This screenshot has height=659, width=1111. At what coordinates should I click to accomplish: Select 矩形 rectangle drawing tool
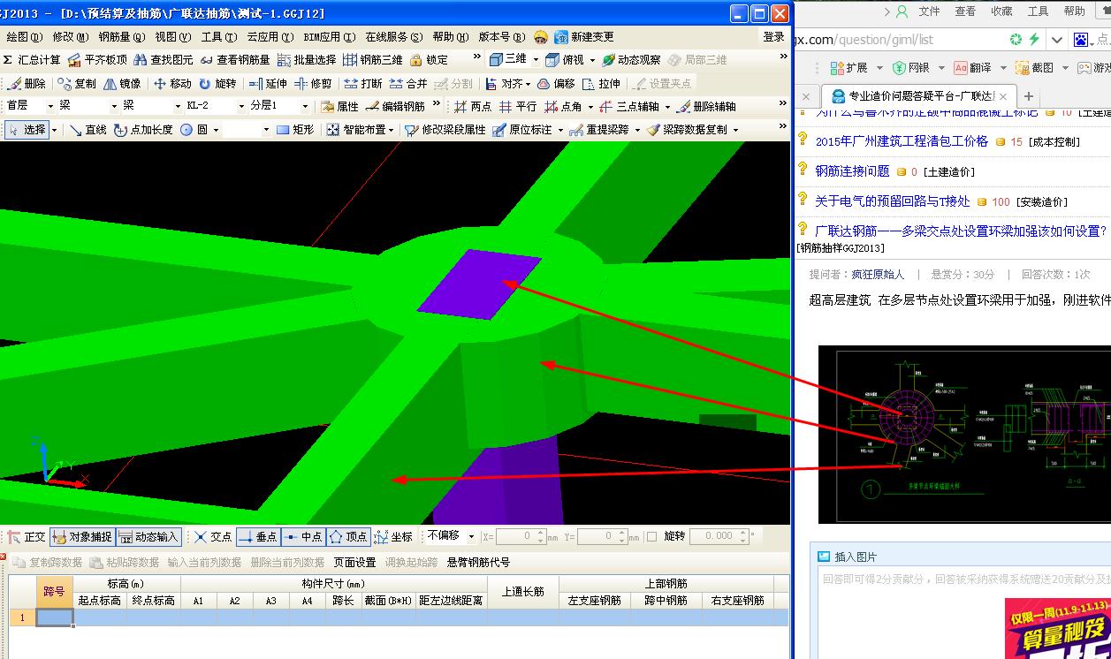click(x=294, y=130)
